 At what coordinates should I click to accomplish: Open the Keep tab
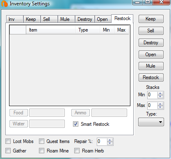pyautogui.click(x=32, y=19)
